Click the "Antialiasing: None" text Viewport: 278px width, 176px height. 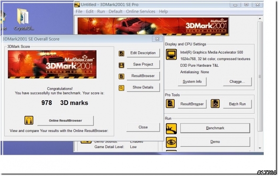pos(195,72)
